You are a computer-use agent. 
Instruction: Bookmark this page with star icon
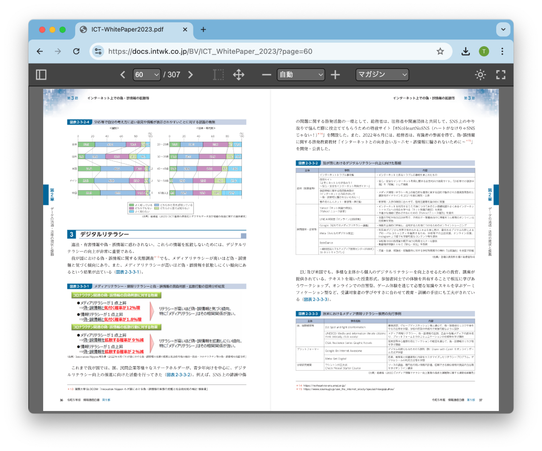[440, 52]
